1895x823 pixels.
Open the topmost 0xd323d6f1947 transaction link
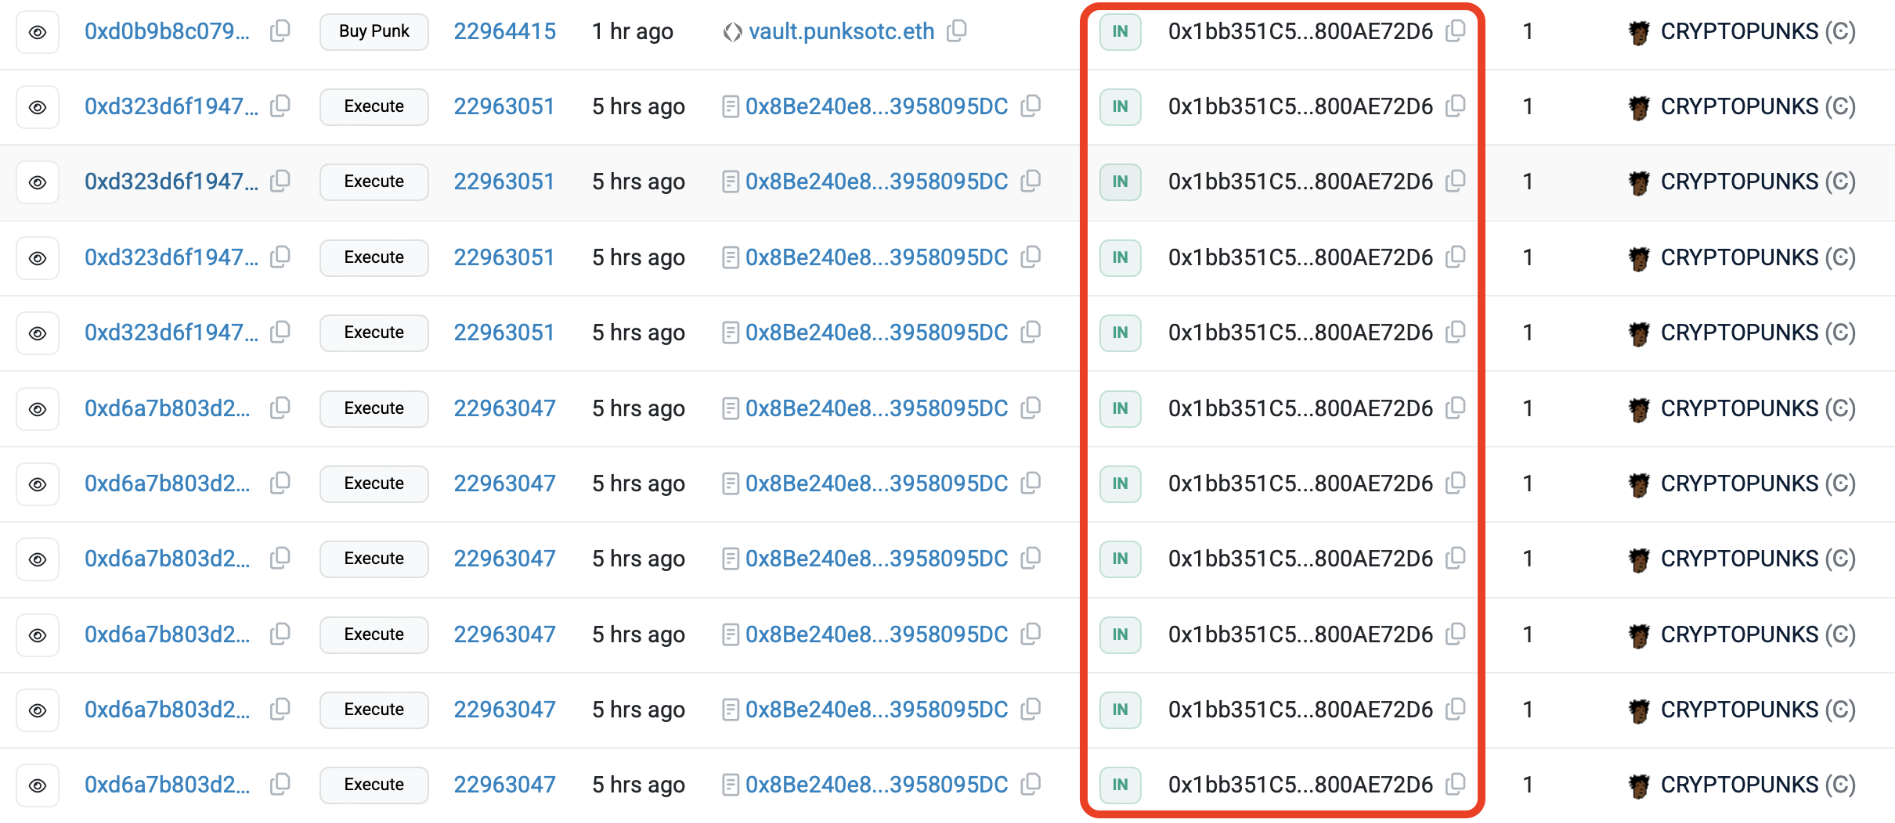point(171,106)
